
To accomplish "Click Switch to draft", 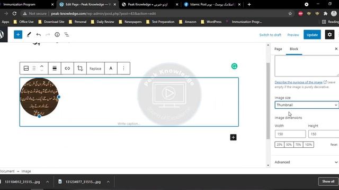I will (270, 35).
